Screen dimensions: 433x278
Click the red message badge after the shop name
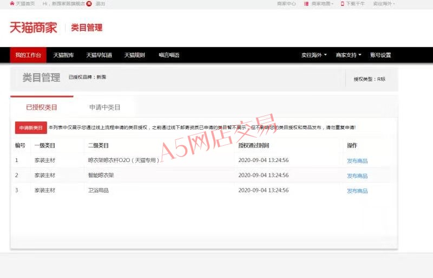[89, 4]
